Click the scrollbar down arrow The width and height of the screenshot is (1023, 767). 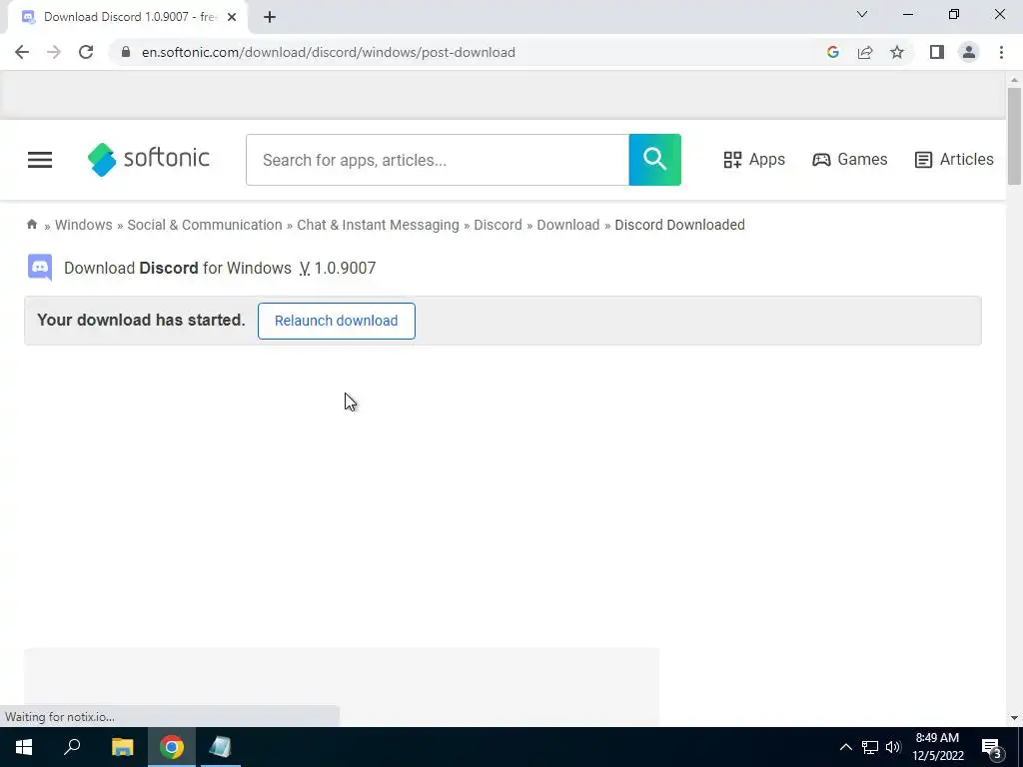1014,718
